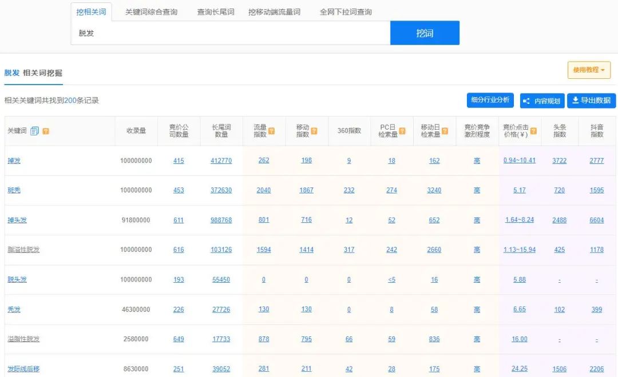618x377 pixels.
Task: Switch to 挖移动端流量词 tab
Action: (274, 12)
